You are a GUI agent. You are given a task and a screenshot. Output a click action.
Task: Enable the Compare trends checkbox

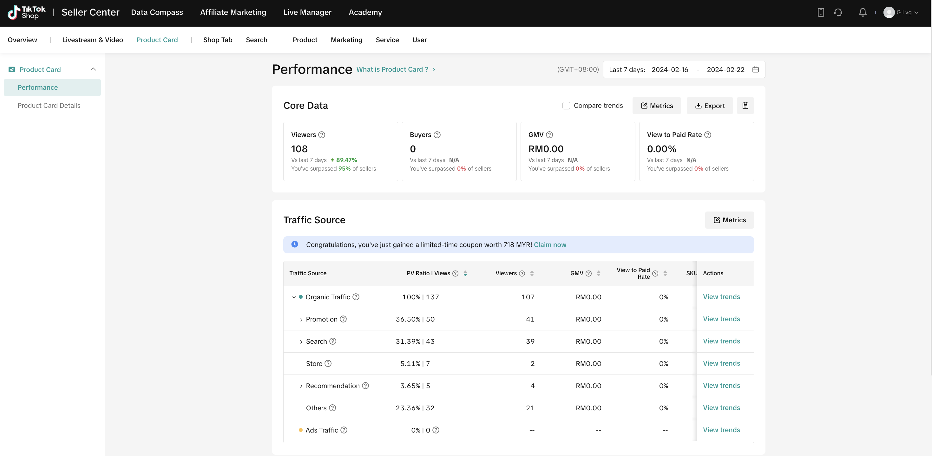point(566,106)
